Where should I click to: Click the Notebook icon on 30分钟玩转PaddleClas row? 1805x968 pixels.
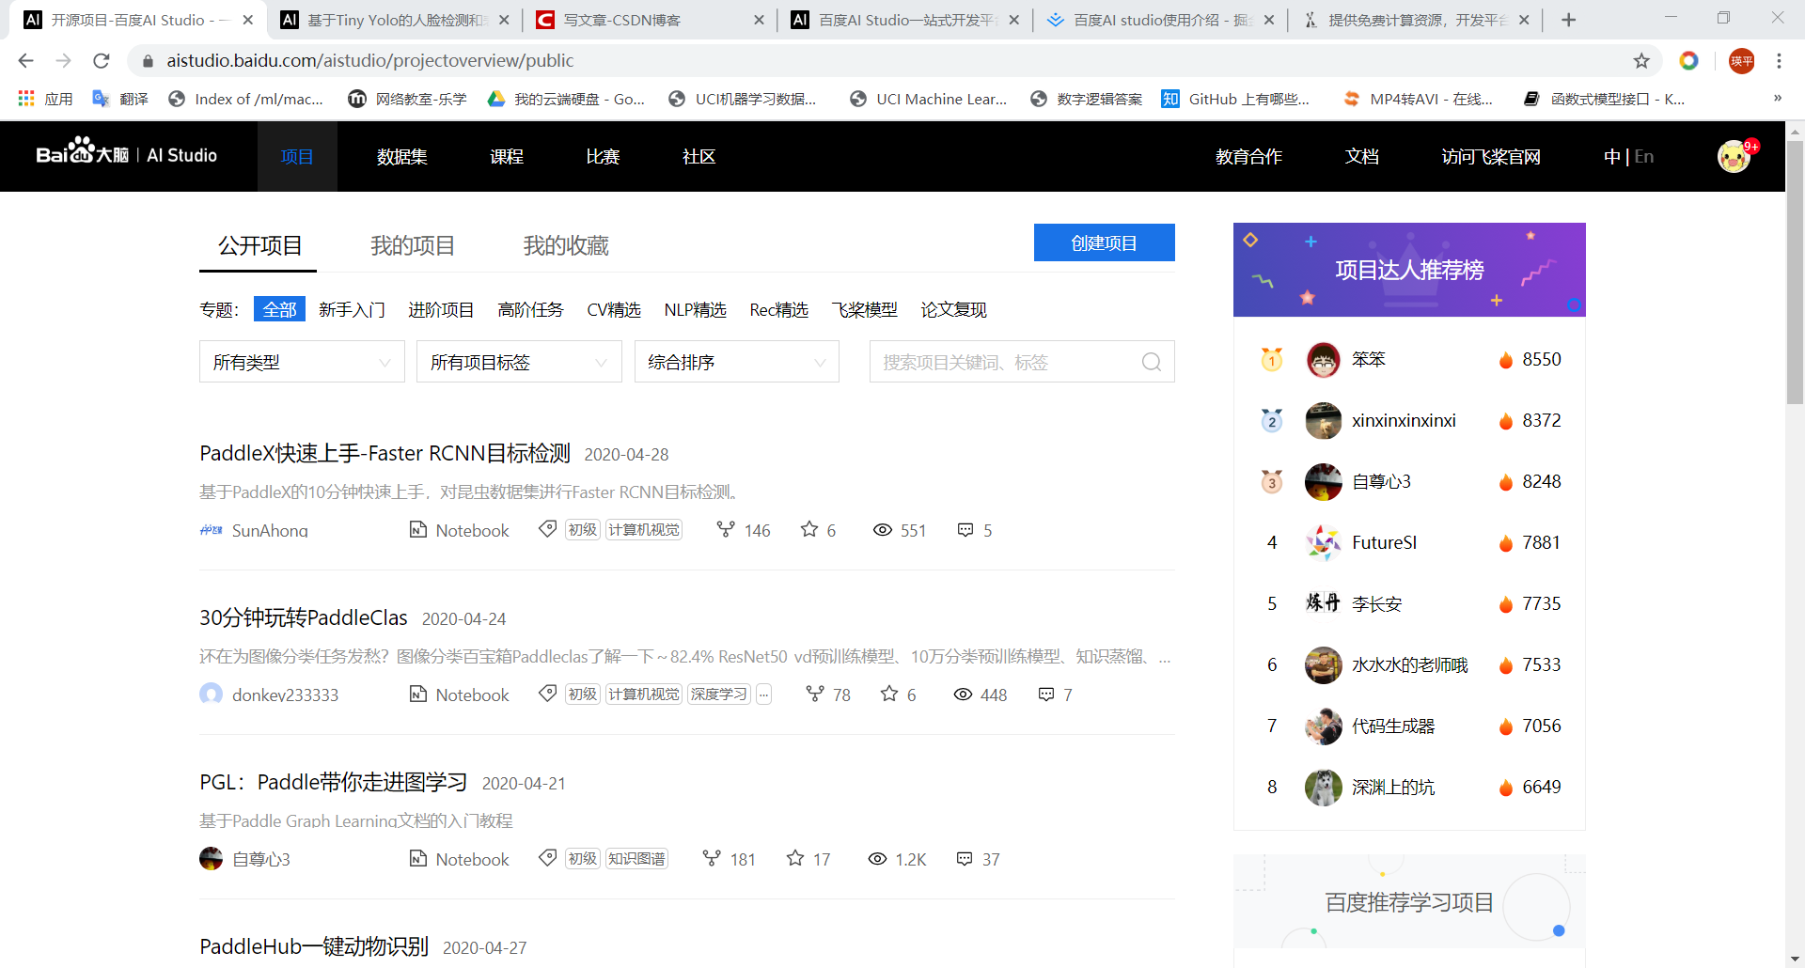[x=418, y=695]
